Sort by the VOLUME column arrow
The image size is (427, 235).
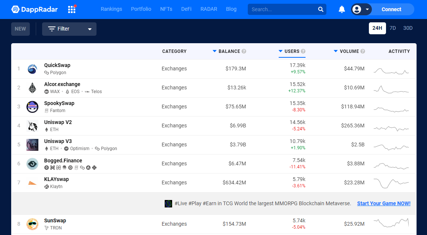click(x=336, y=51)
